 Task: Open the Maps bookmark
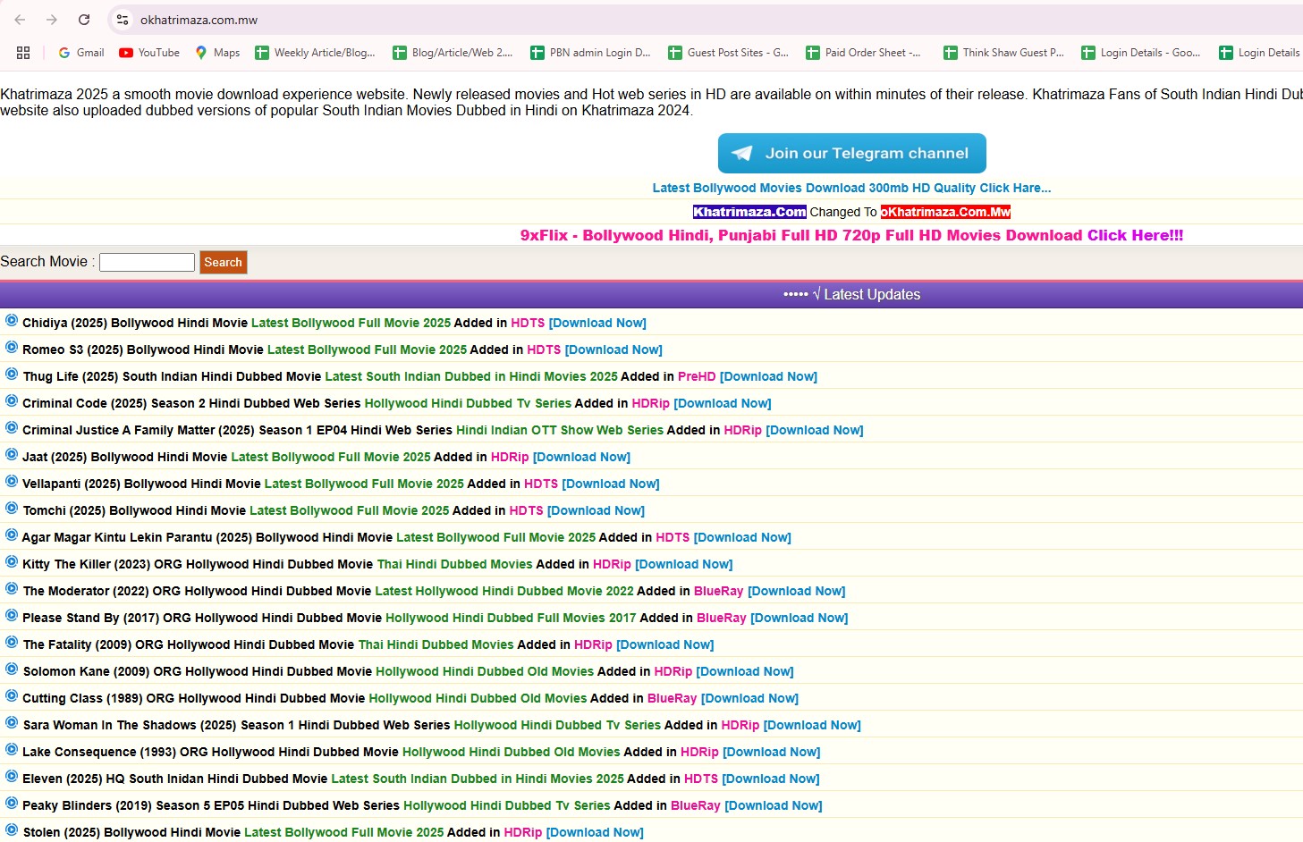[x=217, y=53]
